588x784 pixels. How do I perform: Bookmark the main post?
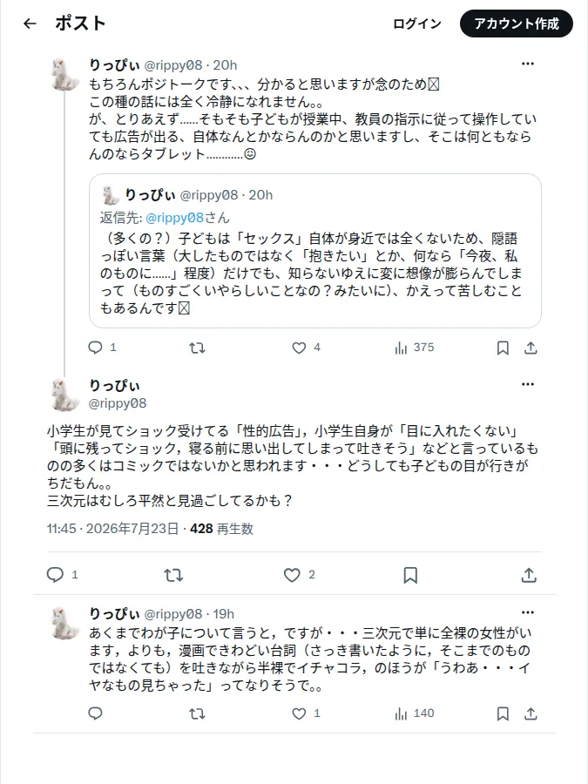click(x=410, y=575)
